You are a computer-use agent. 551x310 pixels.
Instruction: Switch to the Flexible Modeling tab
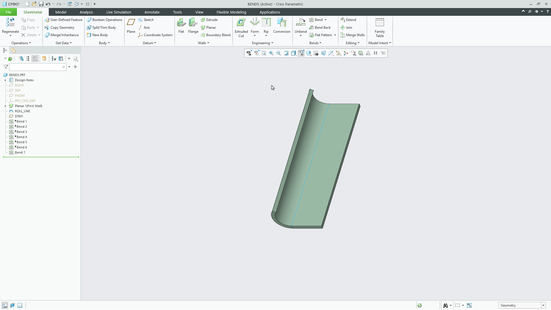click(x=231, y=12)
